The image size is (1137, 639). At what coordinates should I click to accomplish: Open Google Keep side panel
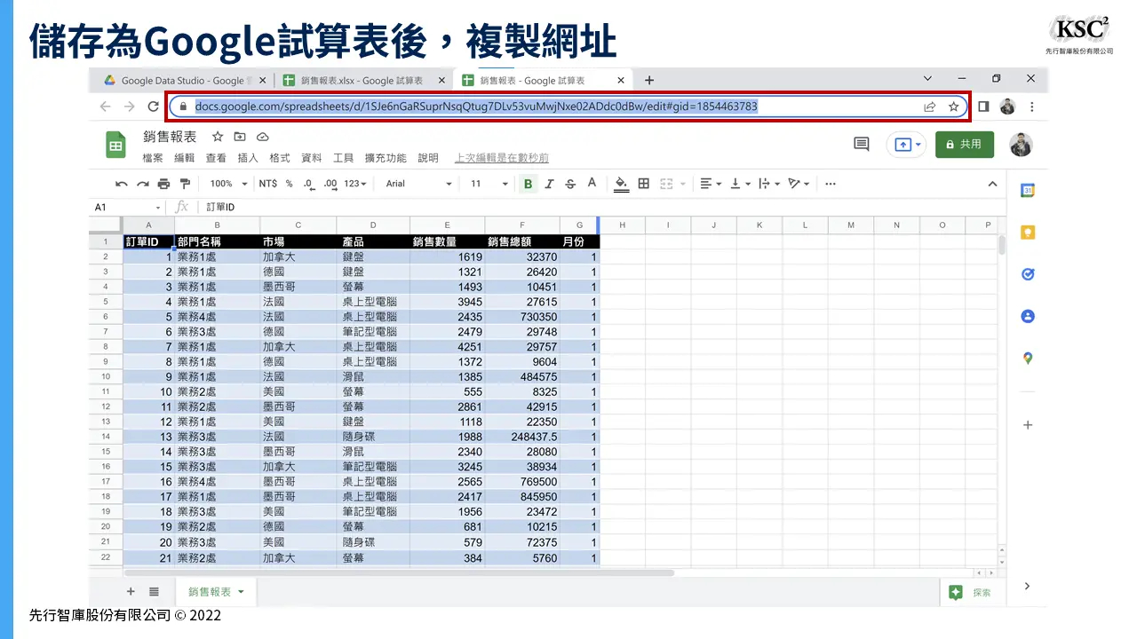[1028, 233]
